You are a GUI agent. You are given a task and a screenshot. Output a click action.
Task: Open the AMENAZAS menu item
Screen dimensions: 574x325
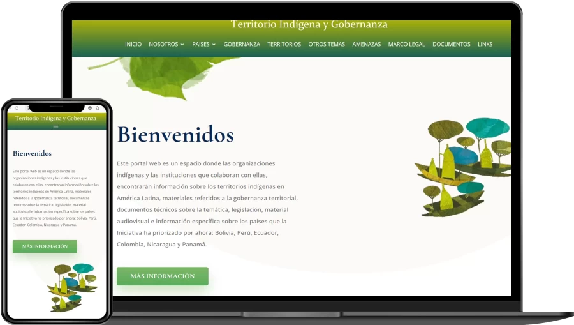point(367,44)
